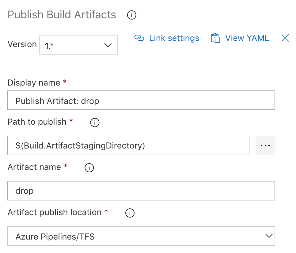
Task: Click chevron arrow of Artifact publish location box
Action: click(x=269, y=236)
